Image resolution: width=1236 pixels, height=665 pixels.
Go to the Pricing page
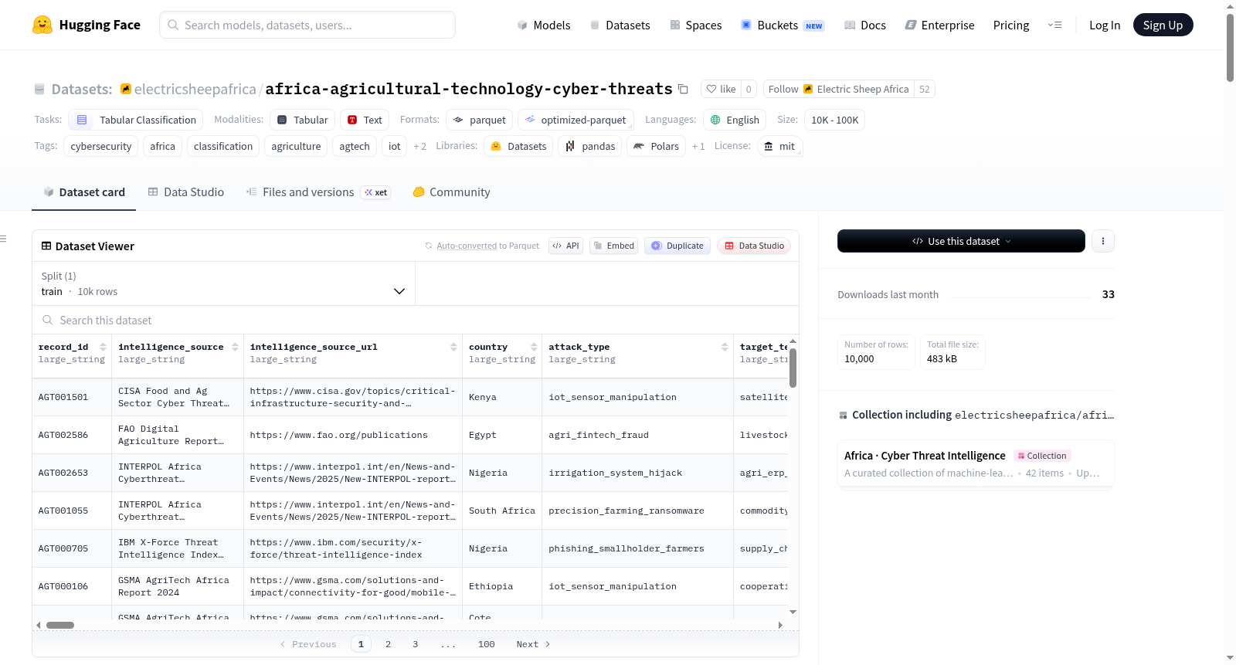click(1011, 25)
